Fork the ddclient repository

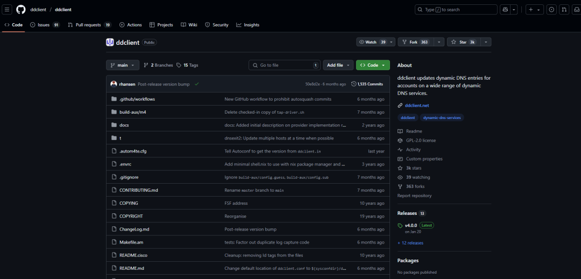point(416,43)
